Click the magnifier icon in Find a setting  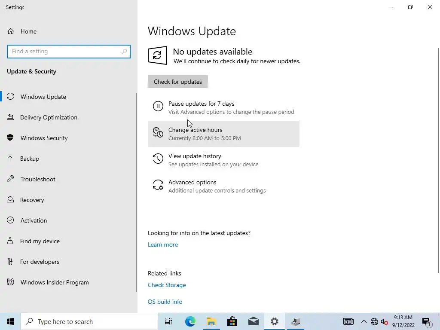click(x=124, y=52)
